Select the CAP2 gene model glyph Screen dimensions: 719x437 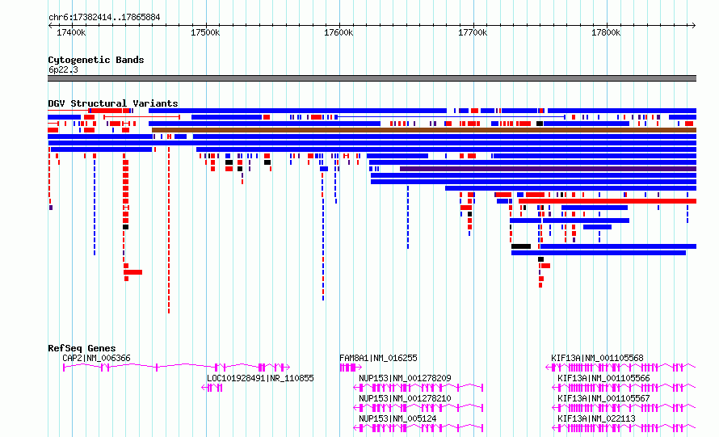176,368
